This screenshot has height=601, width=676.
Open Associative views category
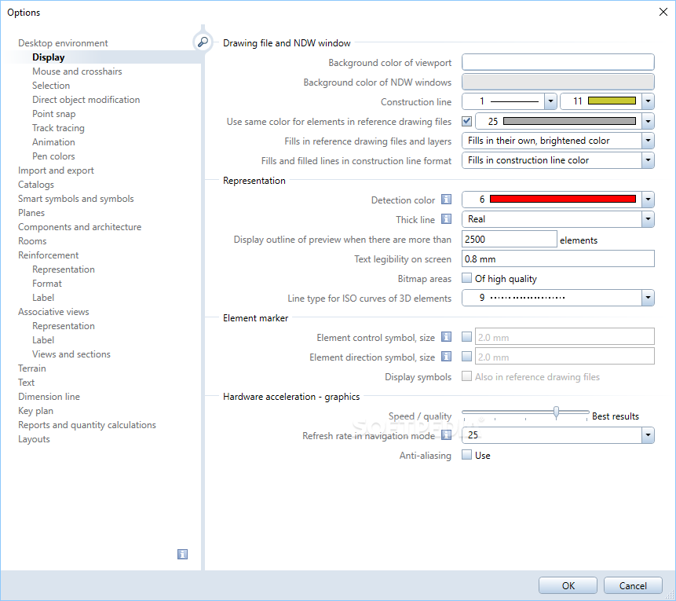[x=53, y=312]
